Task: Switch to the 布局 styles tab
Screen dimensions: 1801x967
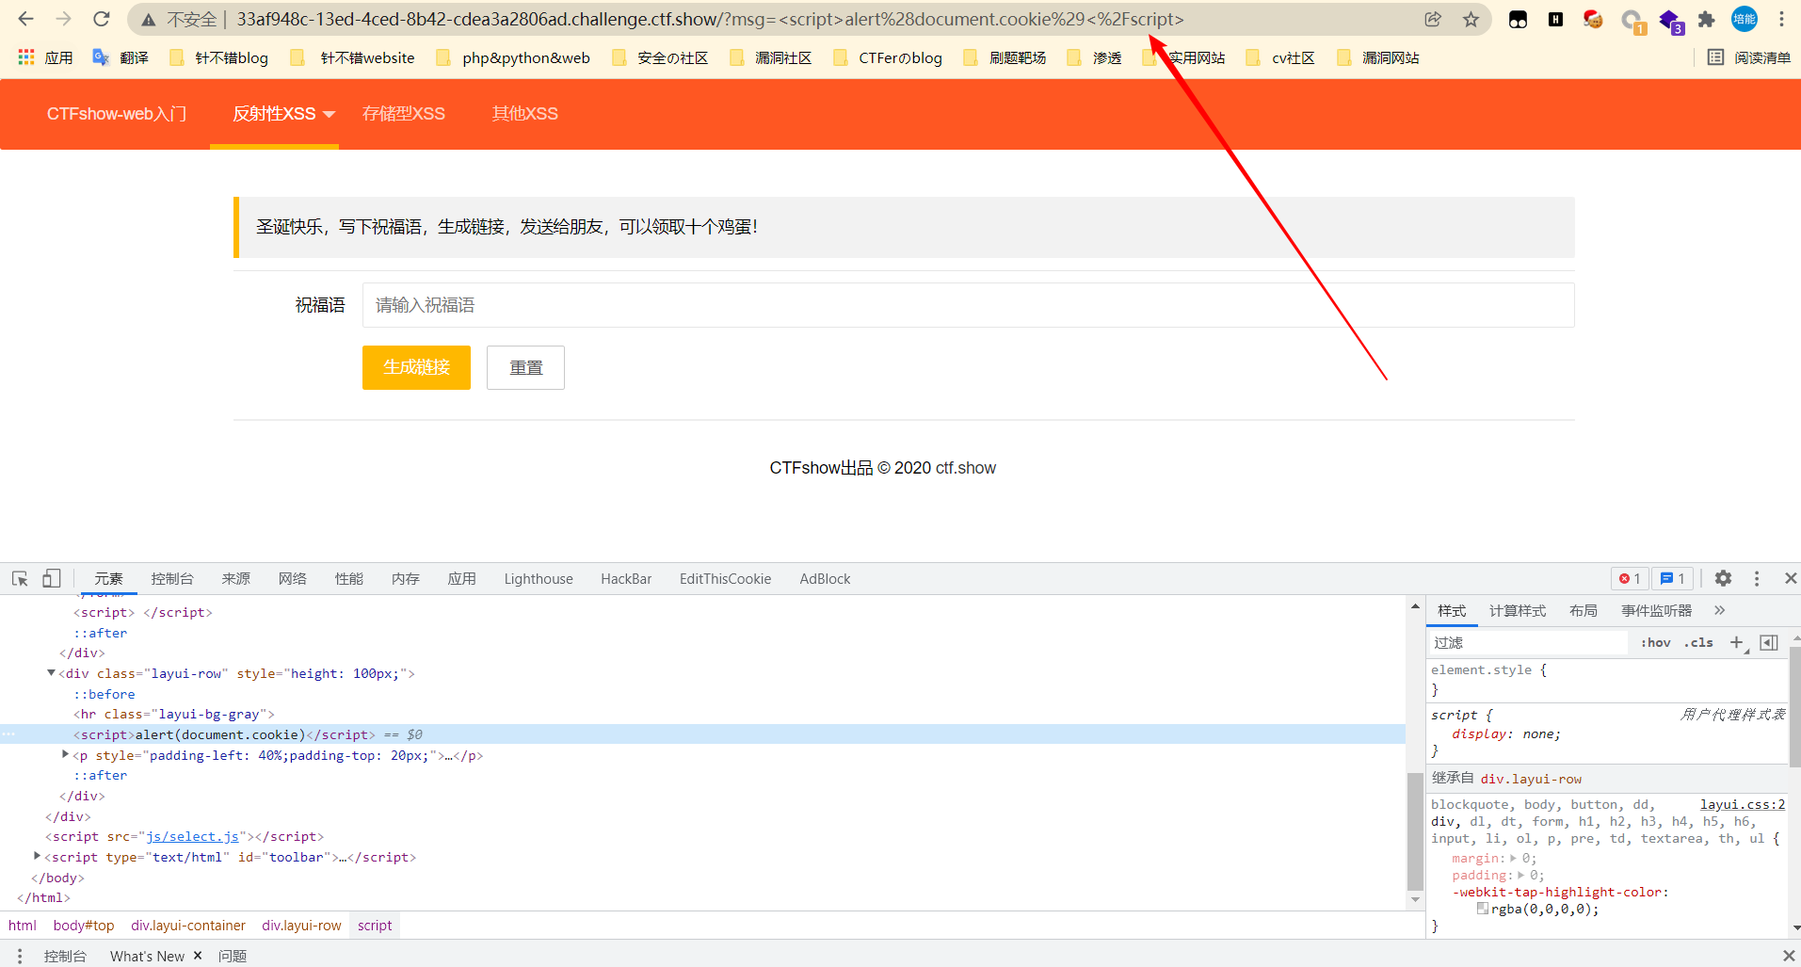Action: coord(1584,611)
